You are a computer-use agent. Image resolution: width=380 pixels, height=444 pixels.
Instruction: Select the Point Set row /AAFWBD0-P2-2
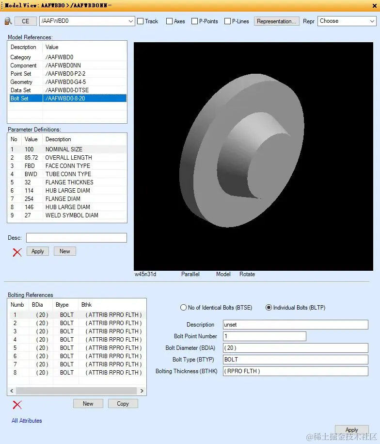tap(68, 74)
